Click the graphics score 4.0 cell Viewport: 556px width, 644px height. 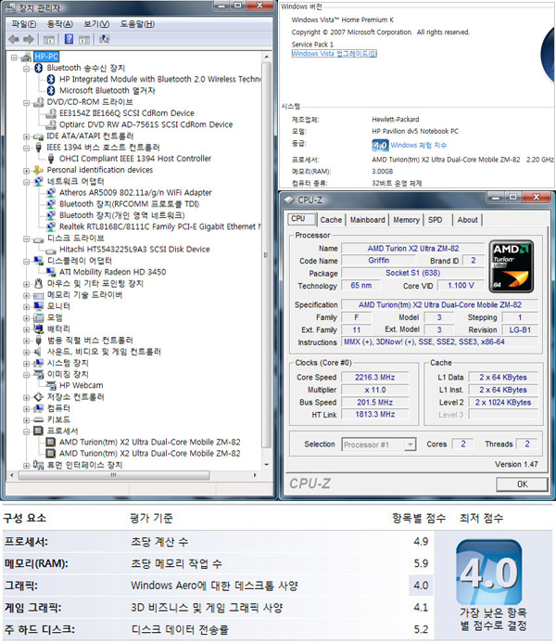[421, 586]
